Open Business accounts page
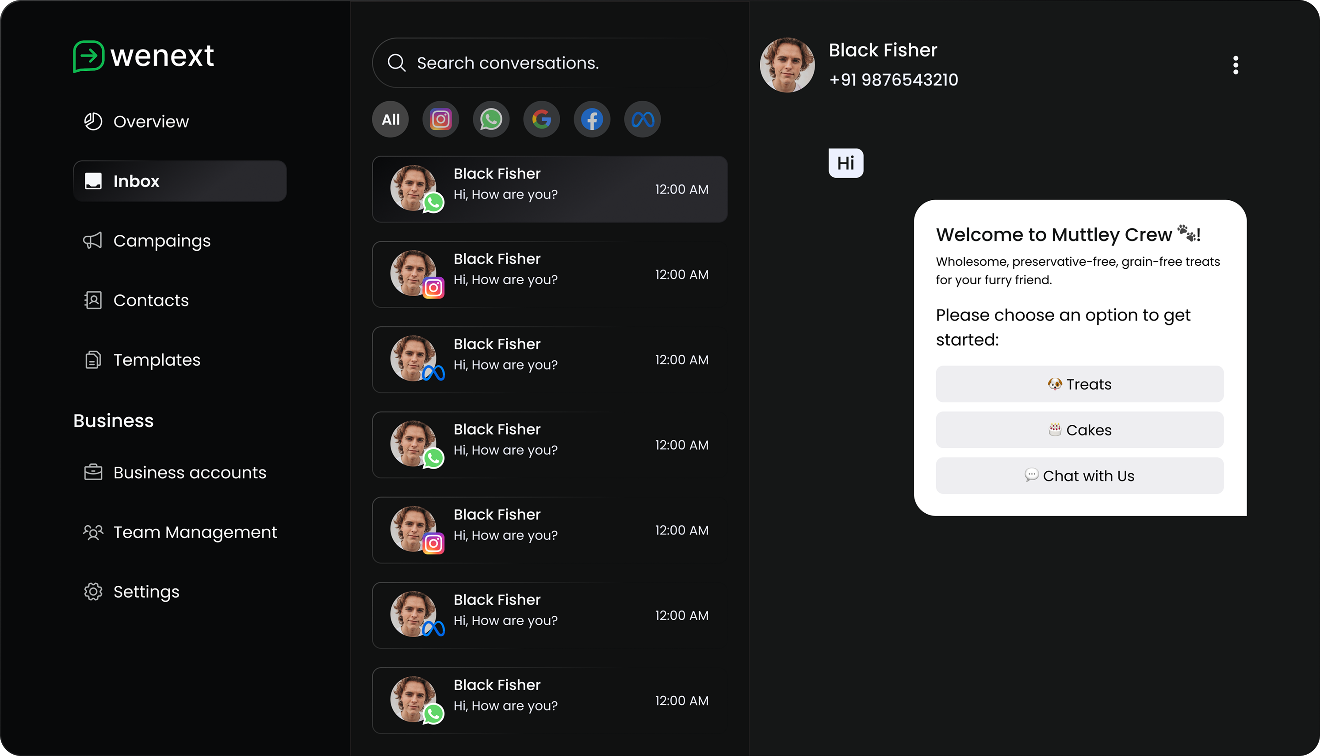This screenshot has height=756, width=1320. click(190, 473)
